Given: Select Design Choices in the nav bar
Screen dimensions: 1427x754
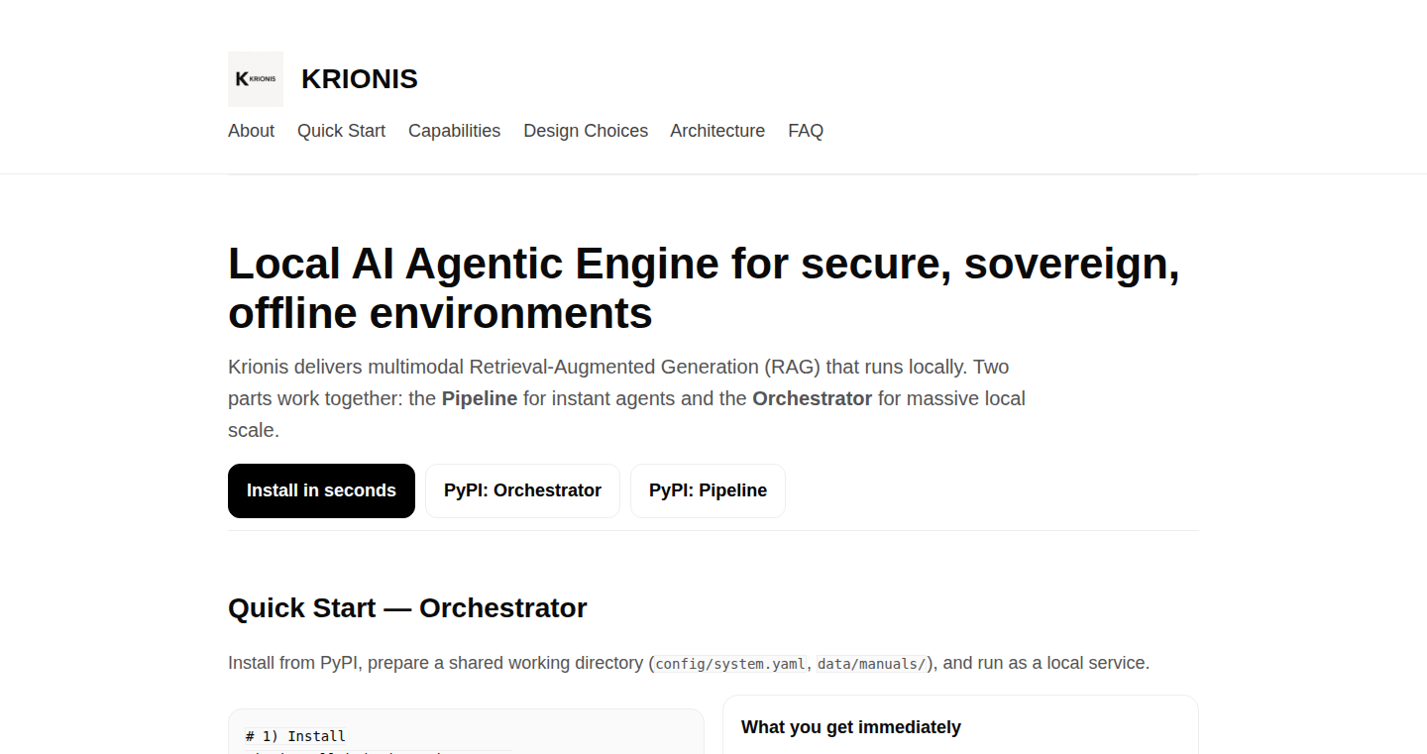Looking at the screenshot, I should click(586, 131).
